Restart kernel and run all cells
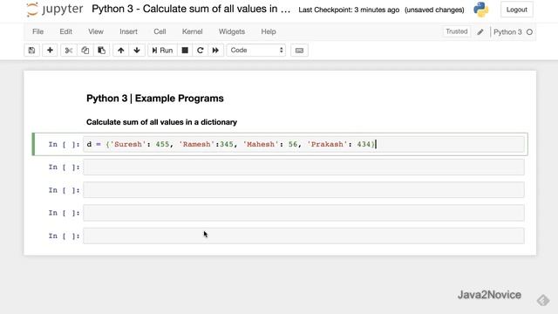 click(215, 51)
